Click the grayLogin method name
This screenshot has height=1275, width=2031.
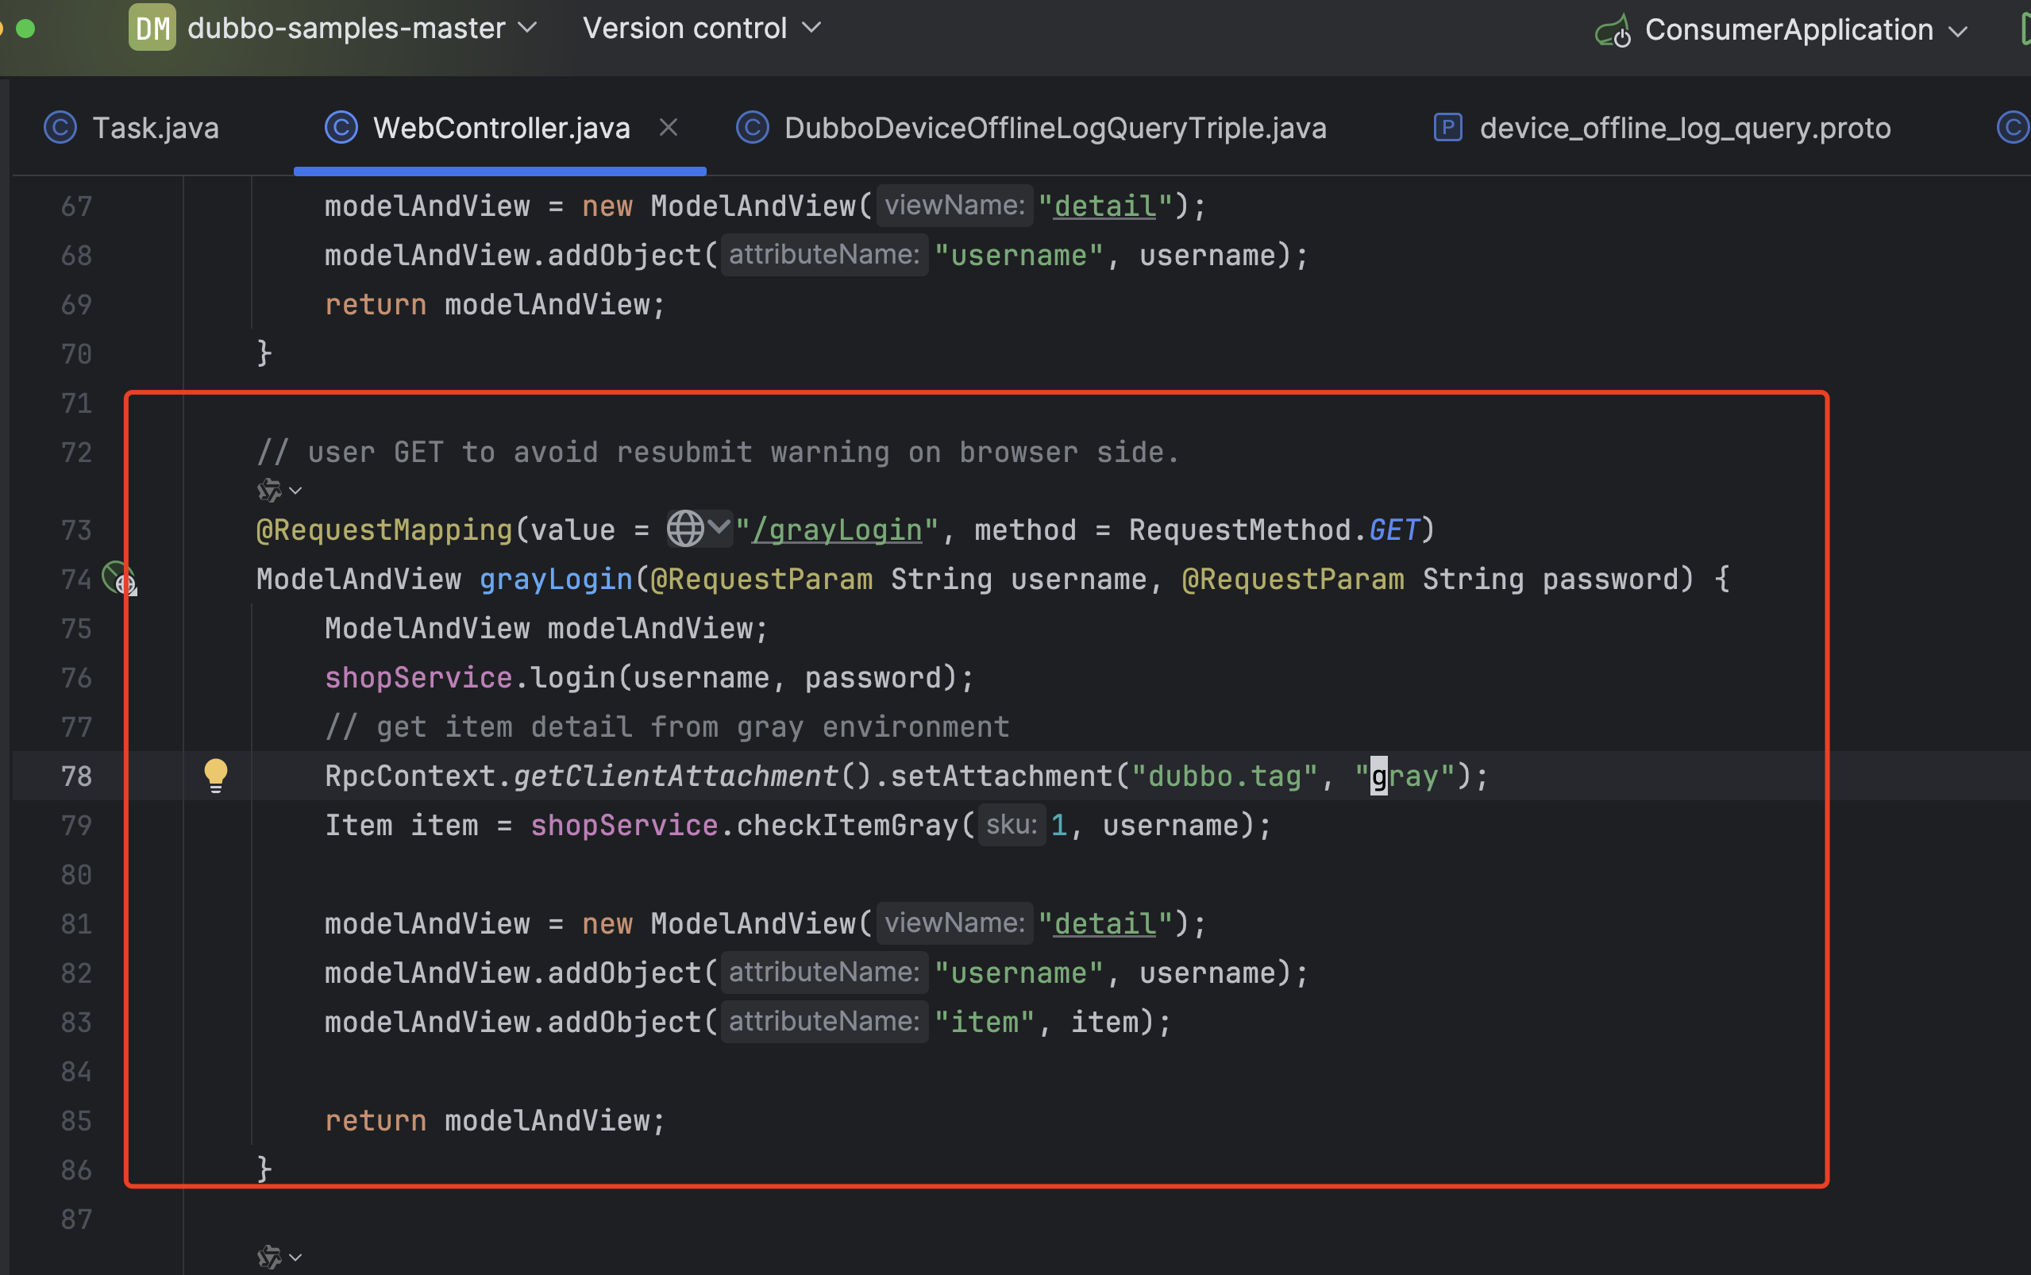[556, 580]
